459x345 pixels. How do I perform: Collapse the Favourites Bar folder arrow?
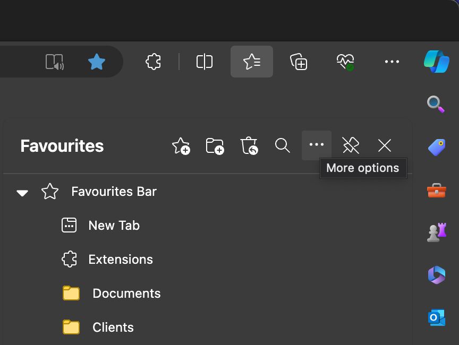(22, 193)
